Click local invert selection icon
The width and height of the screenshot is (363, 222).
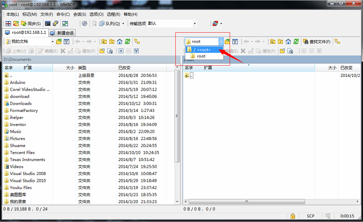(136, 51)
